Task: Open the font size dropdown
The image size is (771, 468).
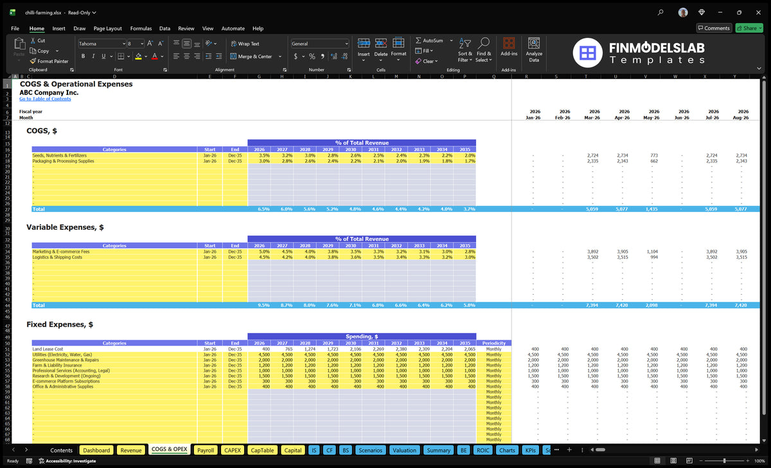Action: click(141, 44)
